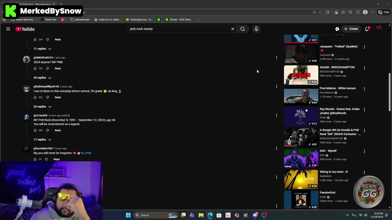The height and width of the screenshot is (220, 392).
Task: Dislike the @SMOKExRUTH comment
Action: (x=47, y=68)
